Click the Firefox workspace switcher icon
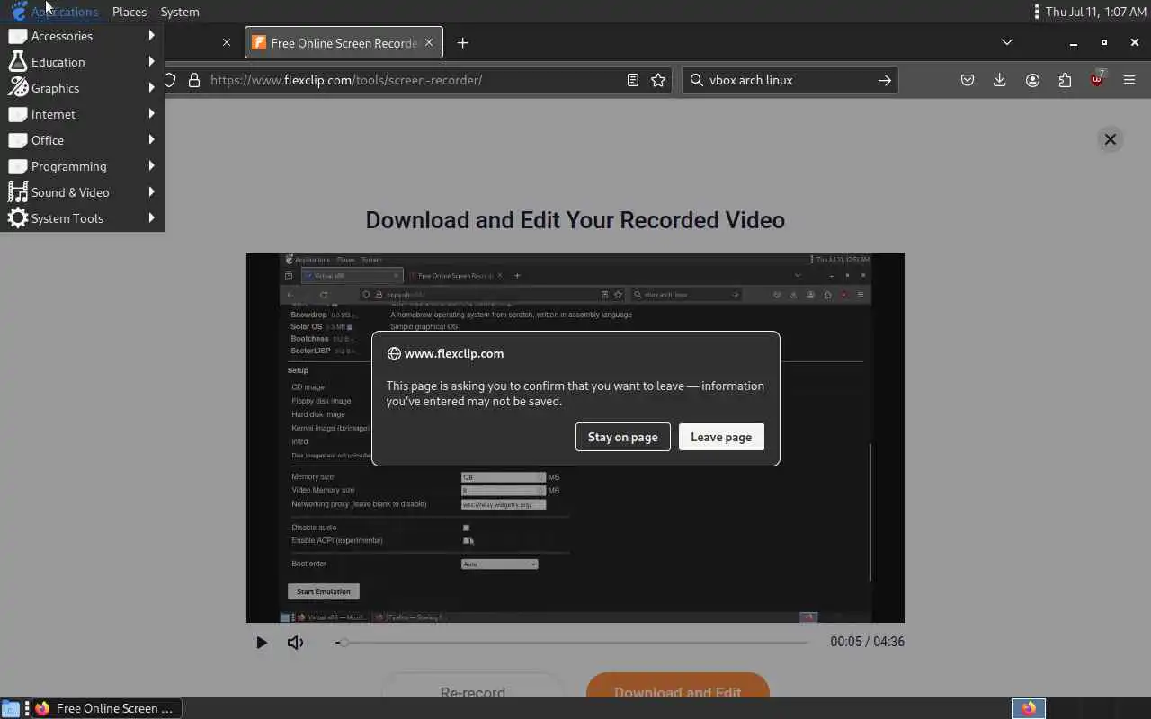 (1029, 708)
